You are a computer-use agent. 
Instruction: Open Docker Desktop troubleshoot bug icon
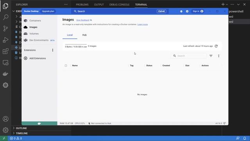[x=181, y=11]
